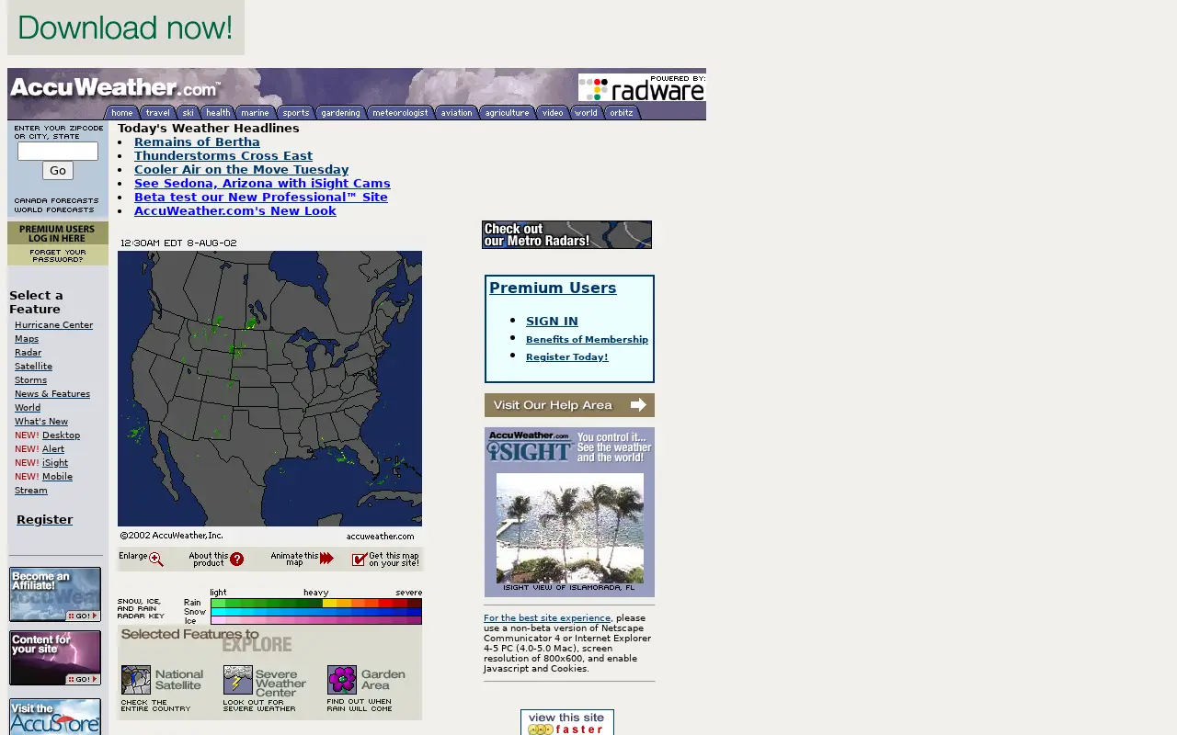Focus the zipcode or city input field

[57, 151]
